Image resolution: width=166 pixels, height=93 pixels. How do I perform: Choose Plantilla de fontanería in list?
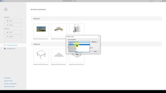coord(79,51)
